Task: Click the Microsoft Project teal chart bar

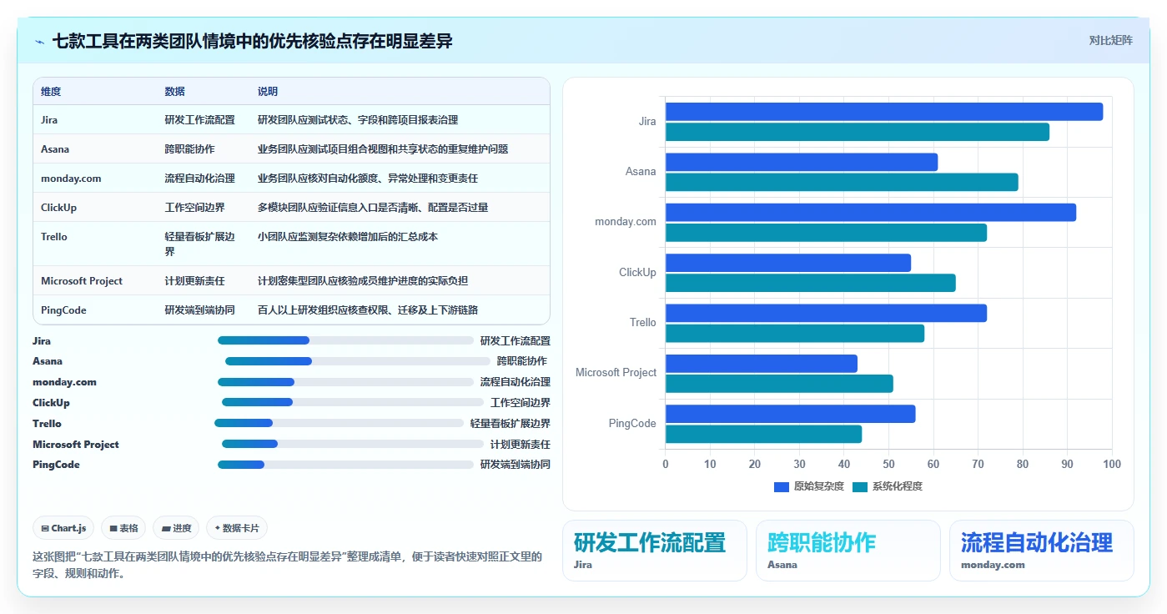Action: tap(779, 384)
